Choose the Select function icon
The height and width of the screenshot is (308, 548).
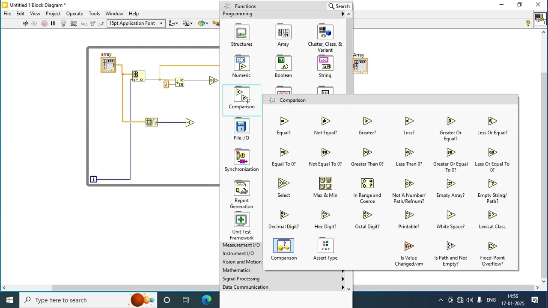point(283,184)
